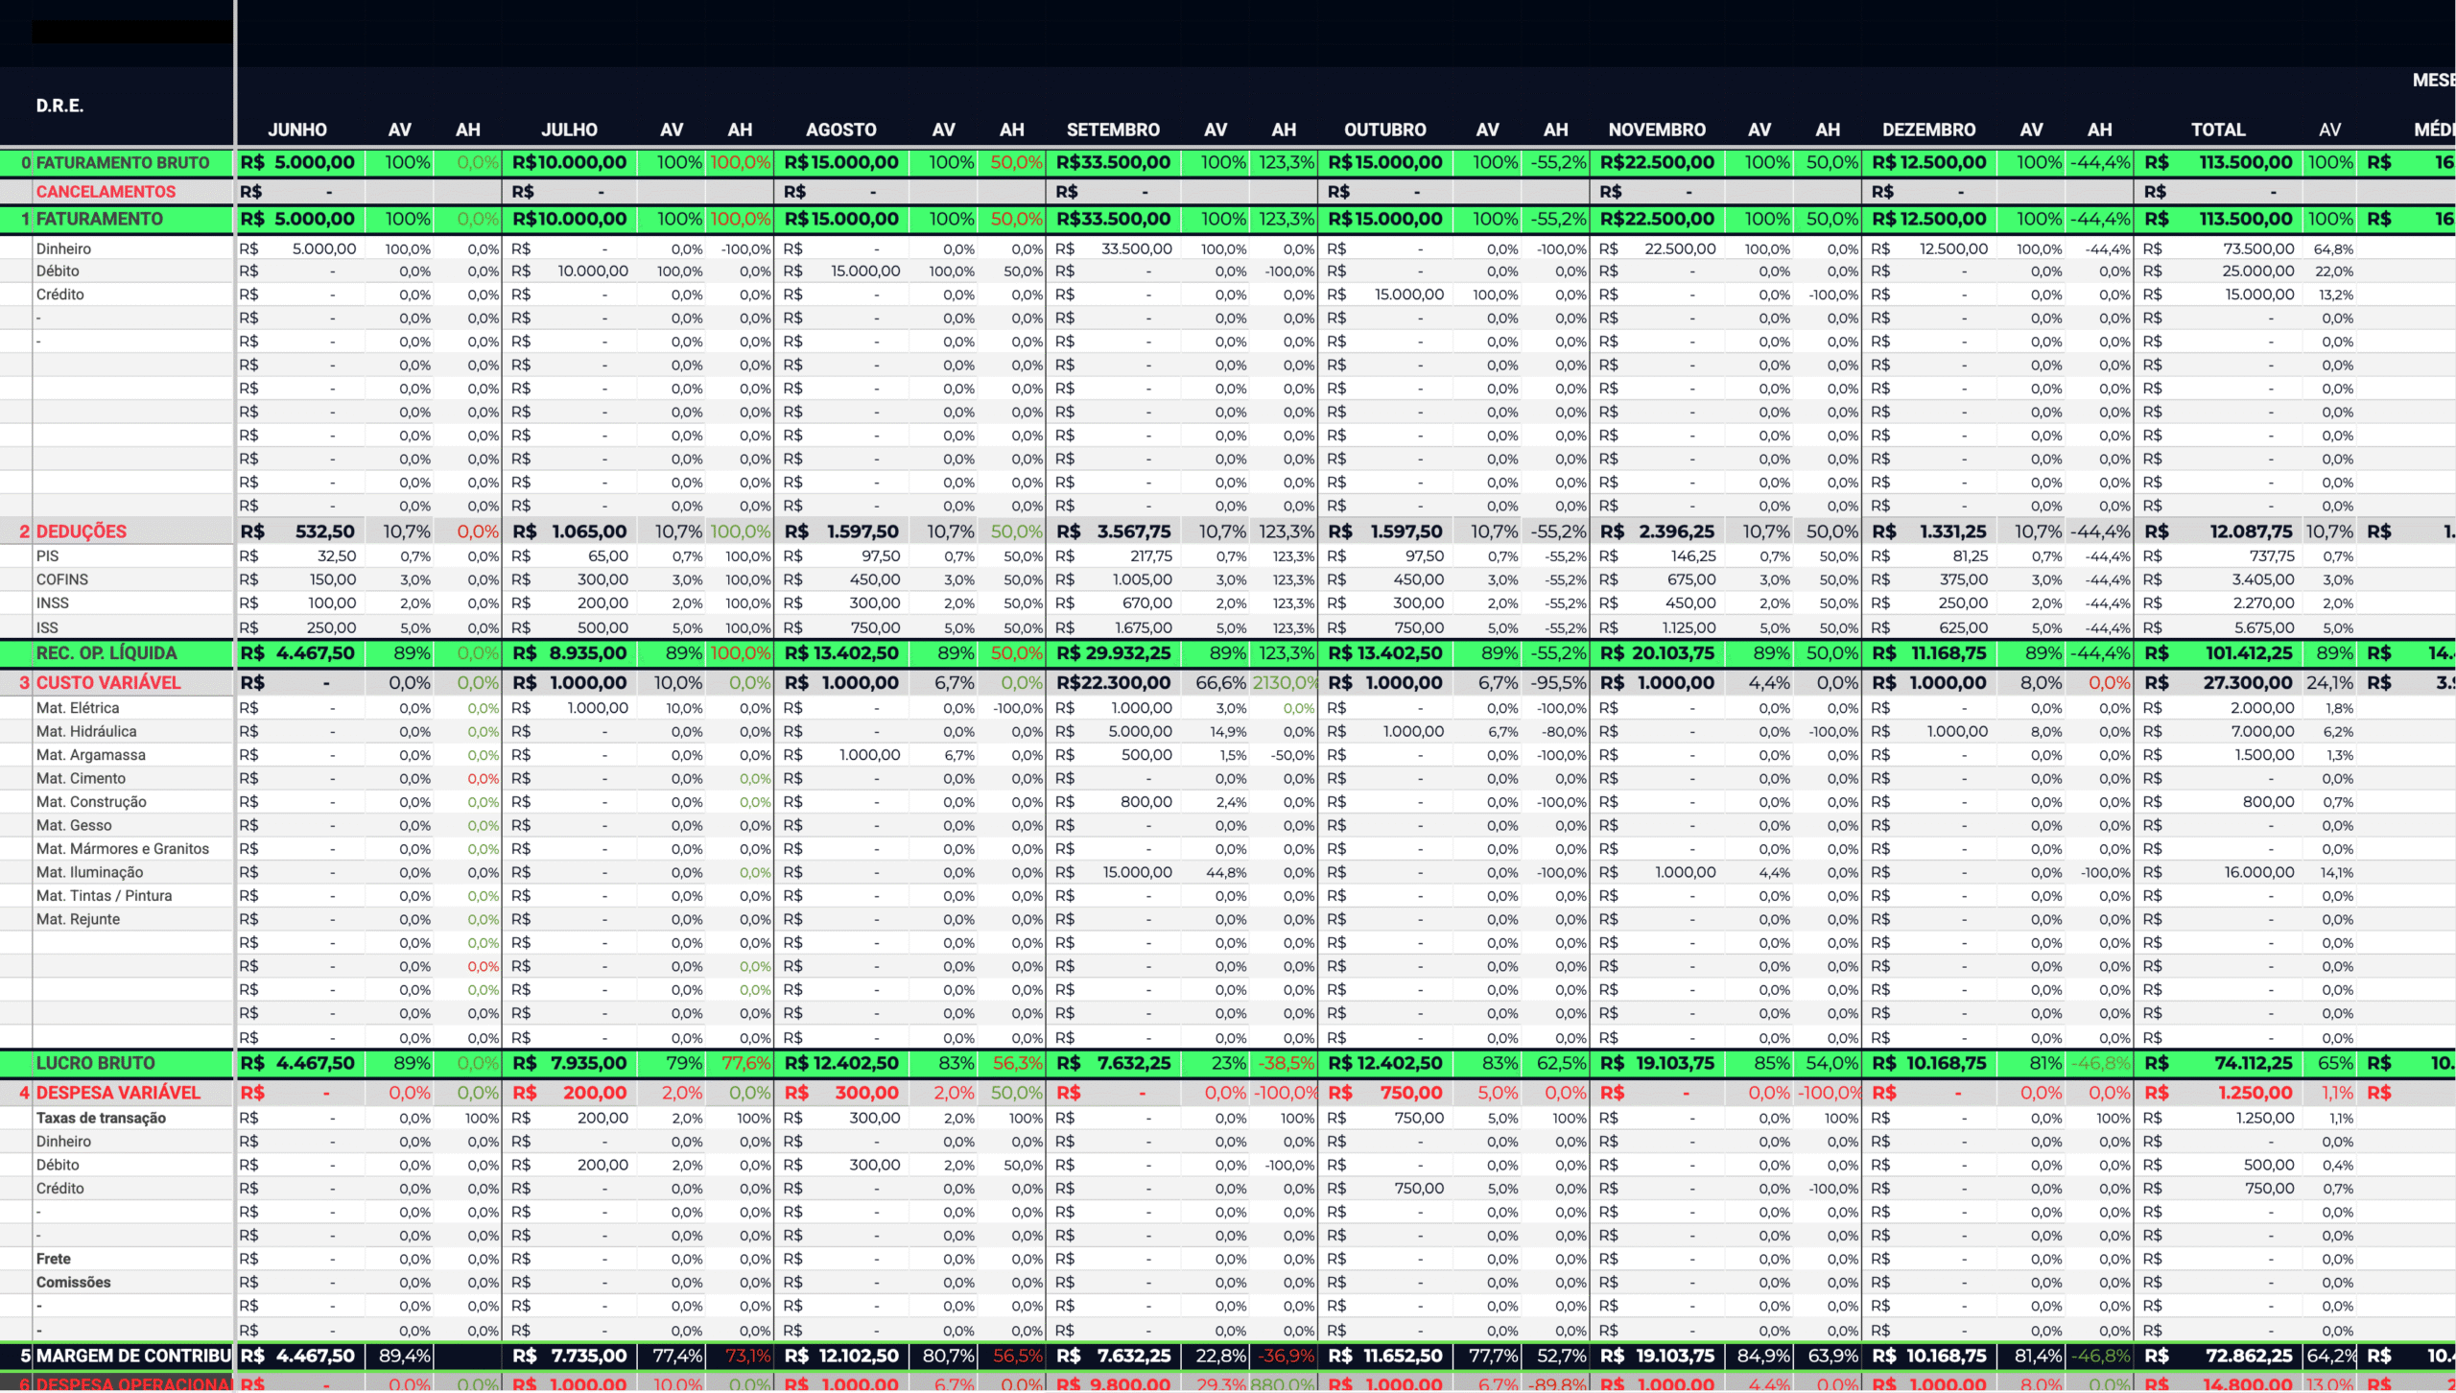2456x1393 pixels.
Task: Select the MARGEM DE CONTRIBUIÇÃO row label
Action: 133,1357
